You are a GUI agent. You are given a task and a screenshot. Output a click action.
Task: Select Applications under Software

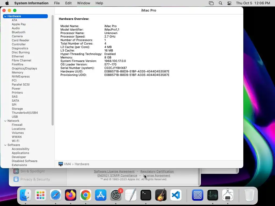click(20, 153)
